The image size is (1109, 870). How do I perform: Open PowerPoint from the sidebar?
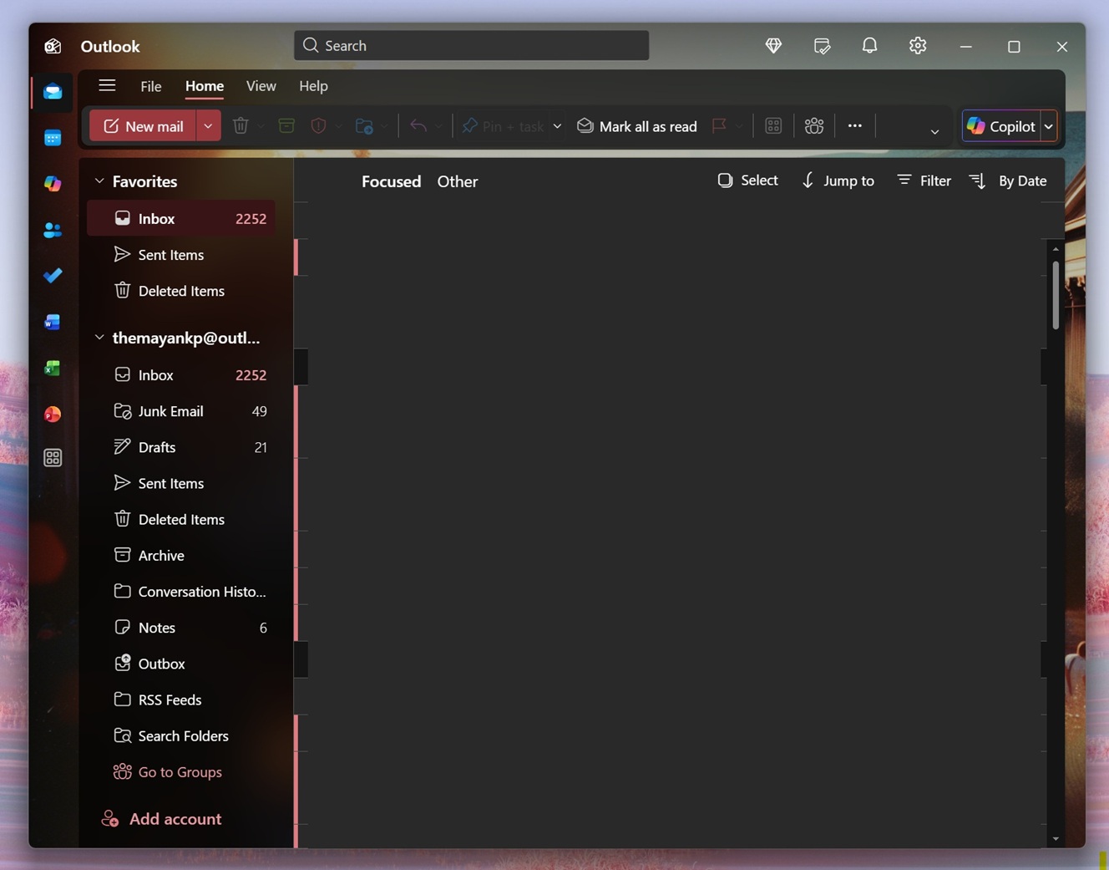pyautogui.click(x=52, y=414)
